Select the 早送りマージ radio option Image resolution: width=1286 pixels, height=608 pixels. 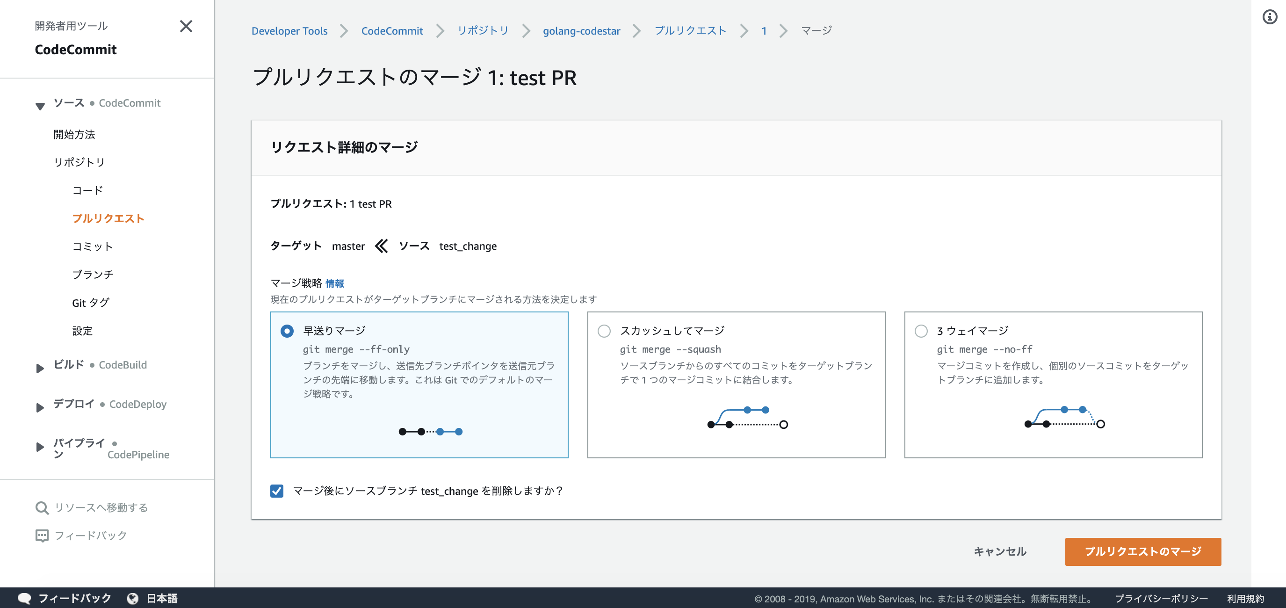click(x=287, y=331)
